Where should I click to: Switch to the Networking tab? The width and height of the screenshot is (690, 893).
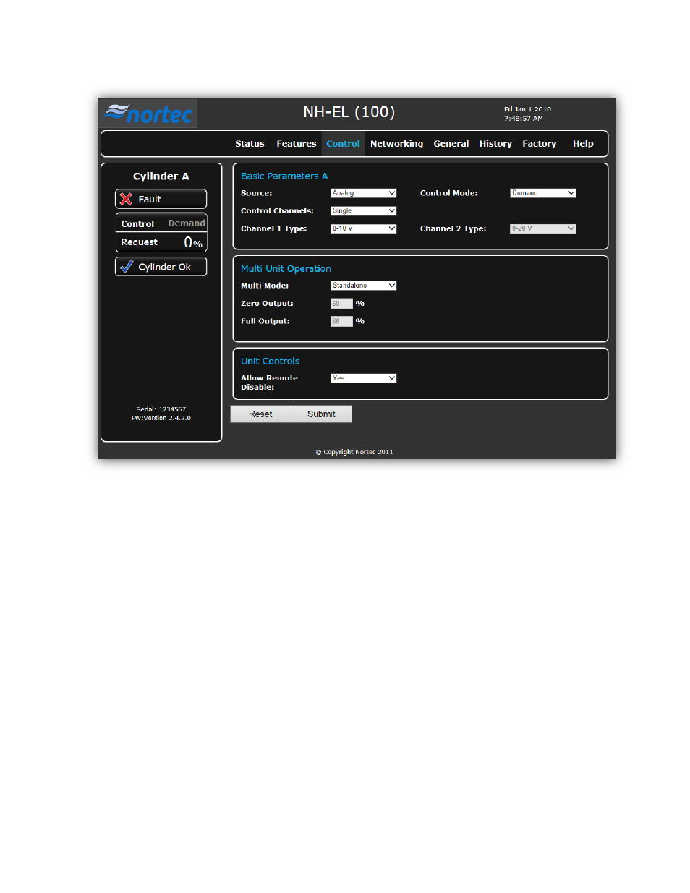396,144
